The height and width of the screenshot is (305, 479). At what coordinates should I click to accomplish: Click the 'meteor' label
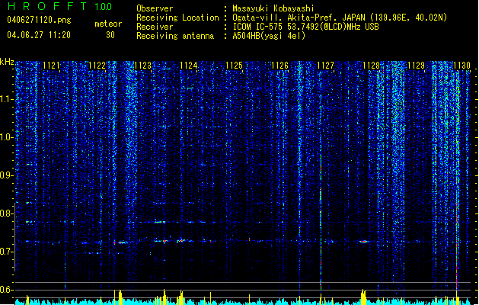[108, 24]
